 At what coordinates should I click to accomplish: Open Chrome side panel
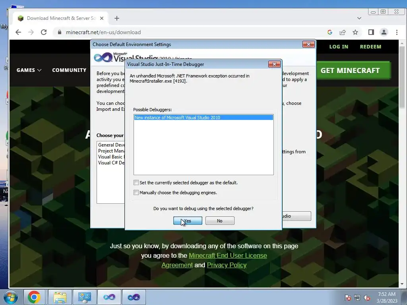click(371, 32)
